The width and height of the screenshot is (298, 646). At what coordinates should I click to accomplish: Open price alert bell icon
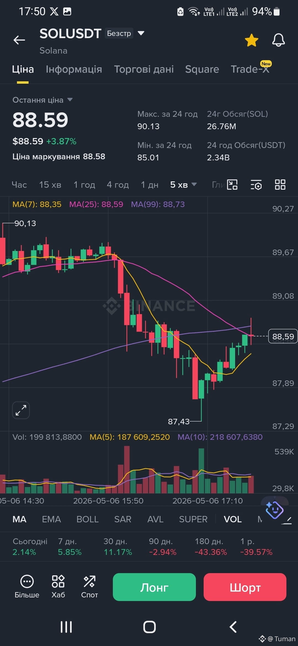point(278,40)
